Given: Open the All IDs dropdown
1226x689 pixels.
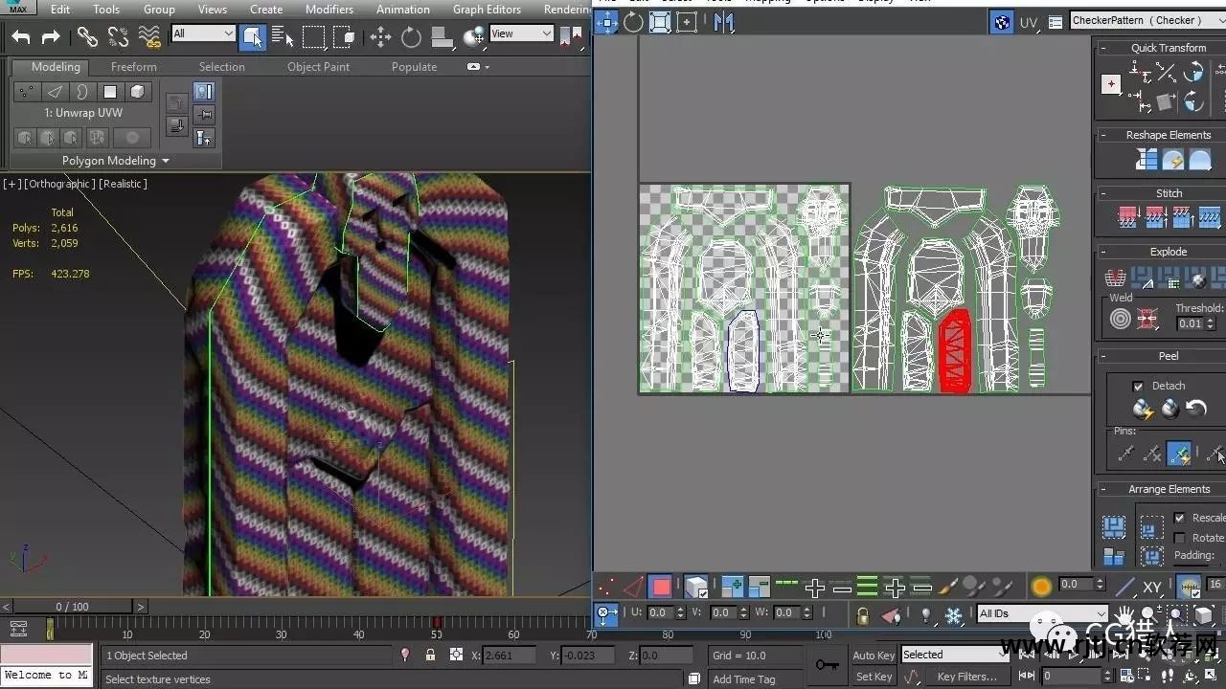Looking at the screenshot, I should coord(1041,613).
